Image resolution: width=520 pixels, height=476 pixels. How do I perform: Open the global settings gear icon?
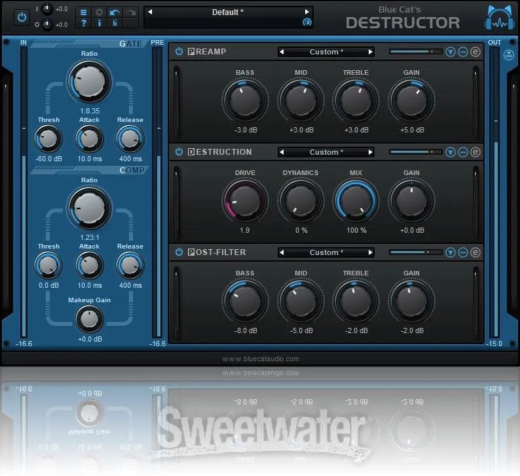point(99,12)
